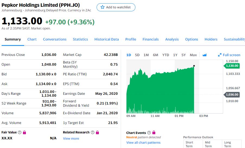
Task: Click View all chart patterns link
Action: (x=143, y=143)
